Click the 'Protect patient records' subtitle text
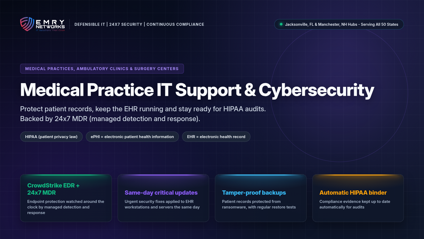The image size is (424, 239). pos(143,109)
